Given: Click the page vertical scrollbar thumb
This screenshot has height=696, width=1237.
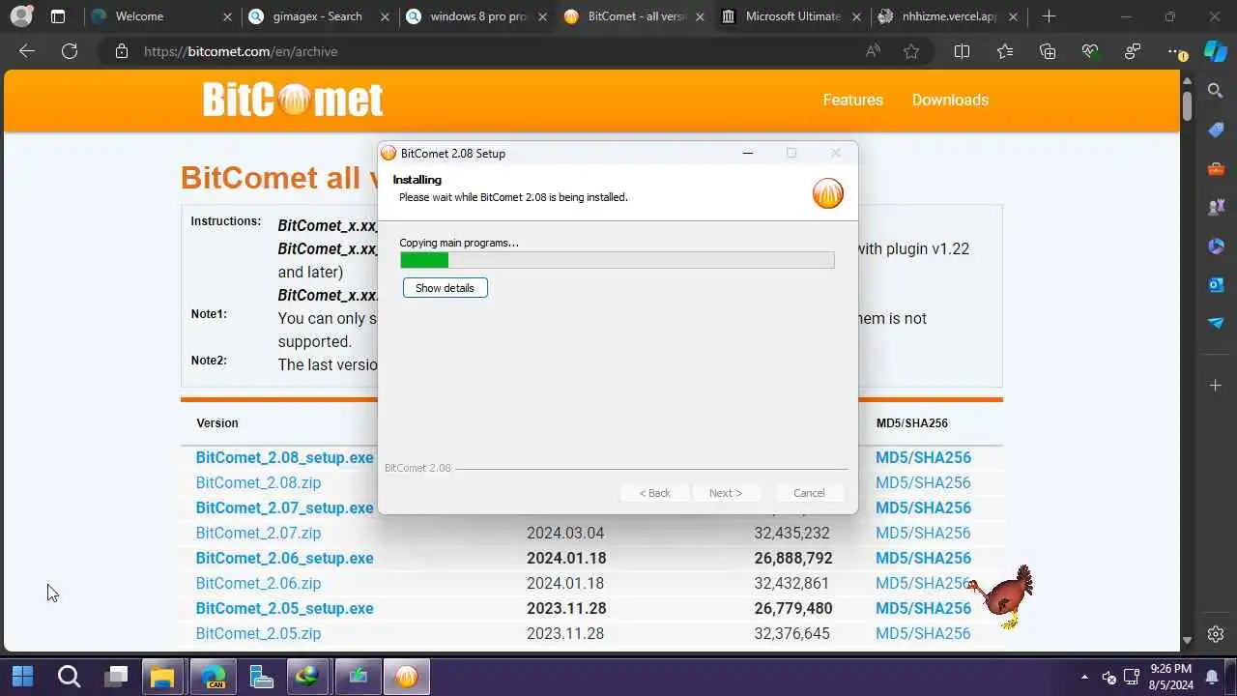Looking at the screenshot, I should [1187, 104].
